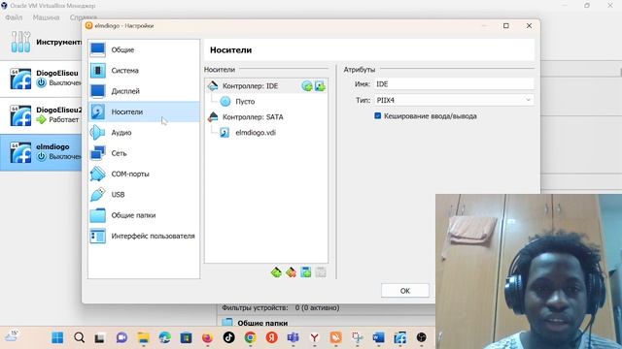
Task: Open Аудио settings section
Action: [144, 133]
